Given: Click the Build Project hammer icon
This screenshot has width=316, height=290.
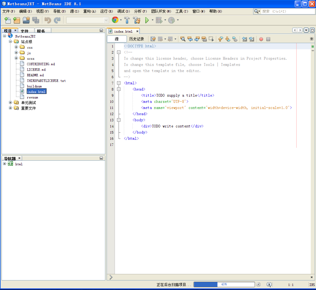Looking at the screenshot, I should pyautogui.click(x=127, y=20).
